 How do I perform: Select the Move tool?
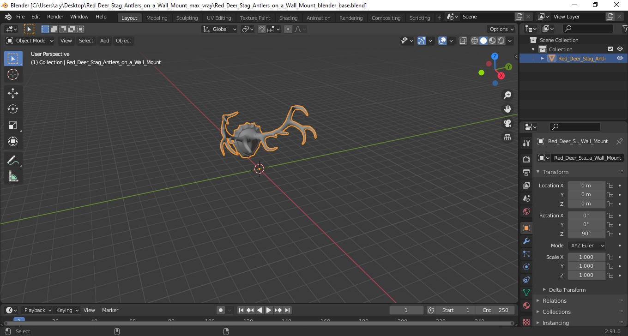pos(13,93)
